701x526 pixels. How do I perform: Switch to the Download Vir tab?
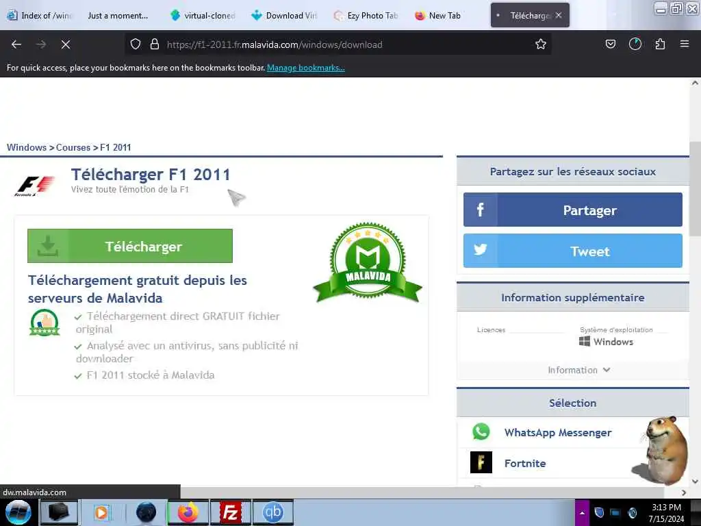coord(285,16)
